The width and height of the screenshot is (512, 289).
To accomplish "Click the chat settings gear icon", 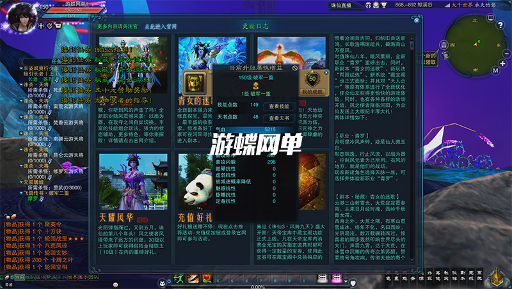I will (x=12, y=277).
